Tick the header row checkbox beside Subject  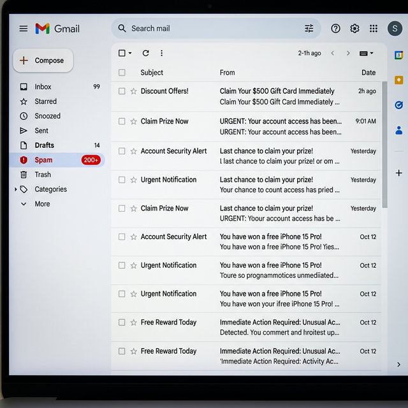(x=122, y=72)
